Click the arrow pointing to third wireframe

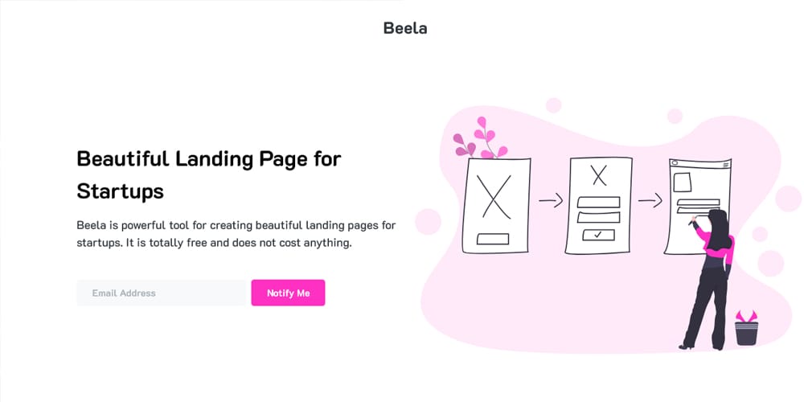pyautogui.click(x=650, y=201)
